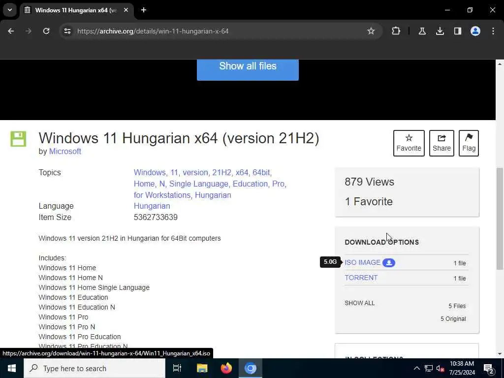This screenshot has height=378, width=504.
Task: Click the scrollbar up arrow
Action: tap(500, 64)
